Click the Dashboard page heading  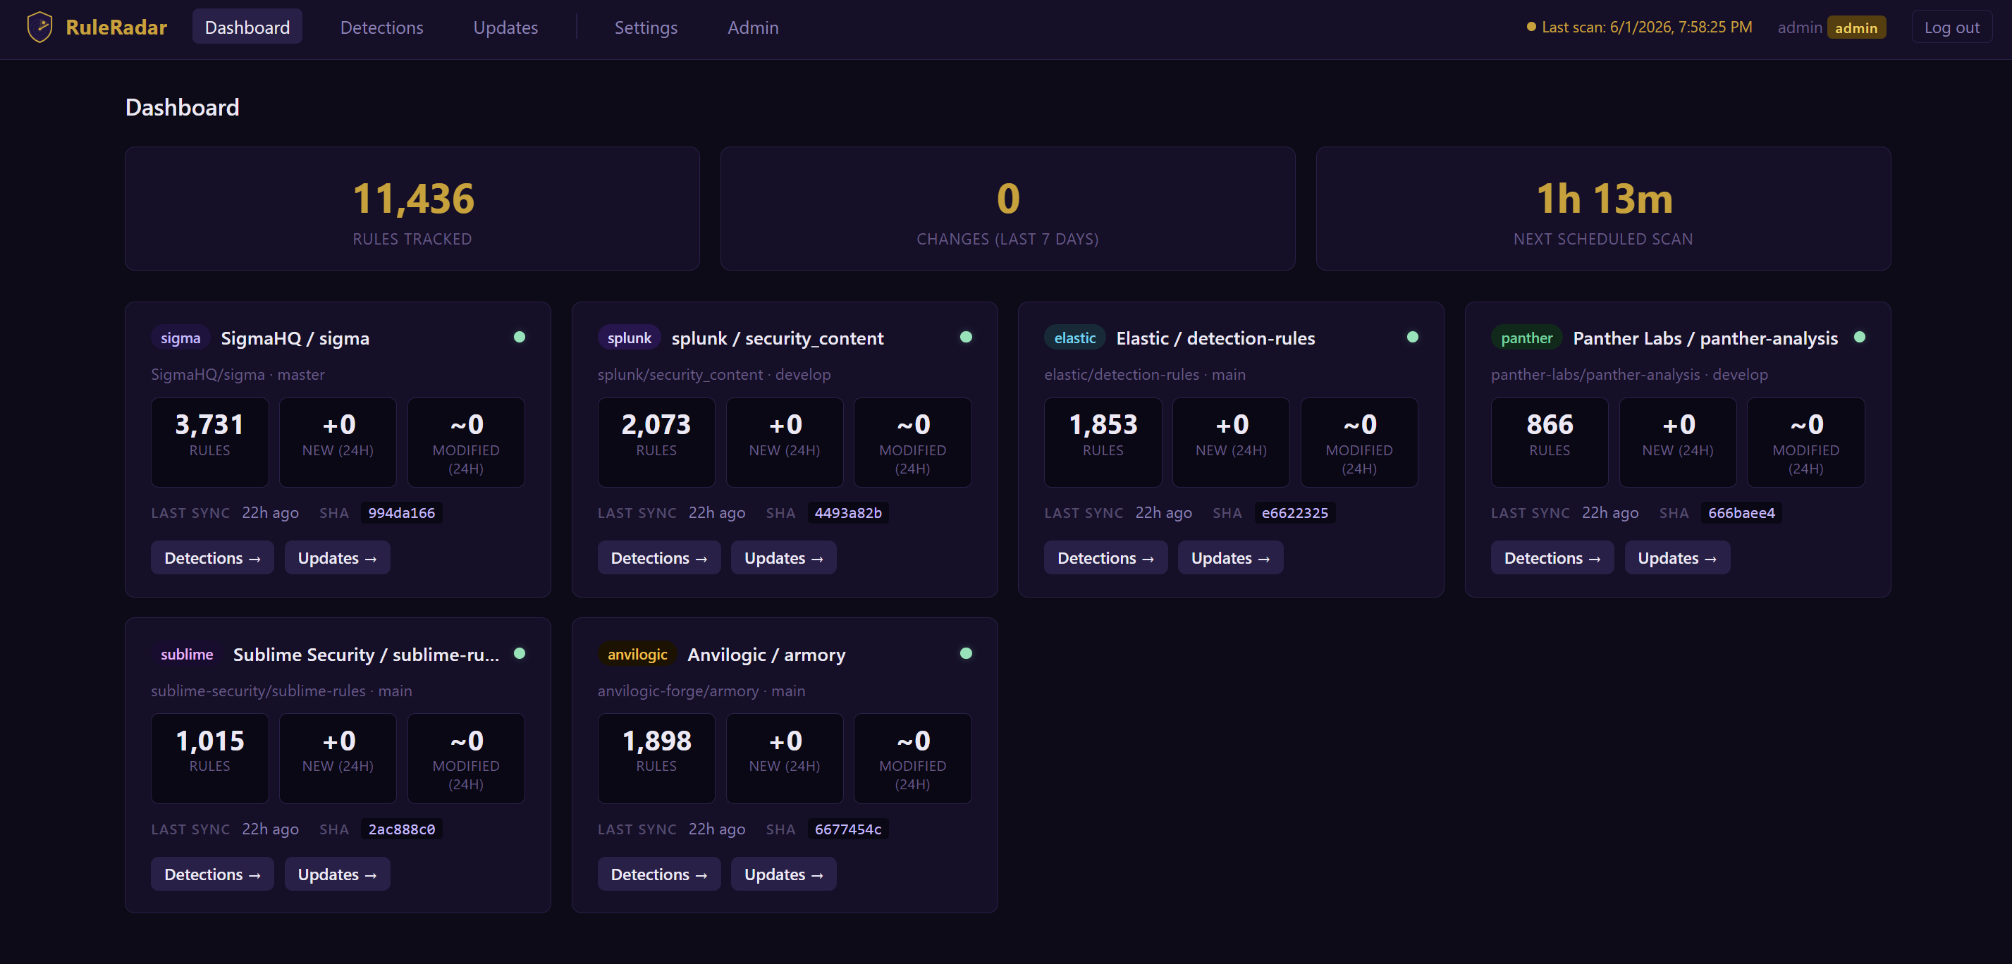click(182, 107)
